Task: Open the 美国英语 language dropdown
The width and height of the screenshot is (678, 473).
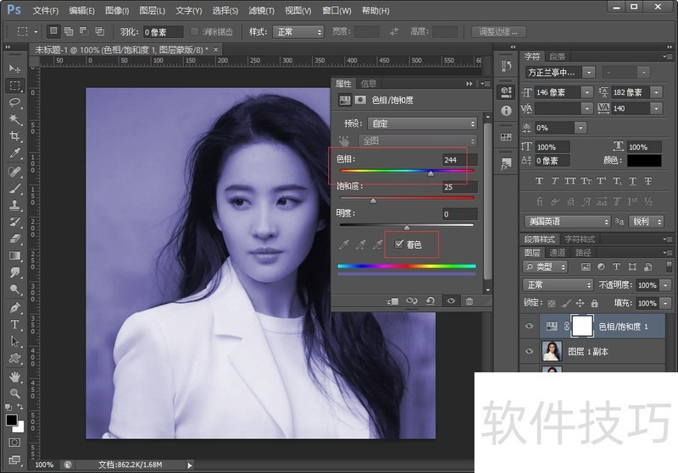Action: pos(567,222)
